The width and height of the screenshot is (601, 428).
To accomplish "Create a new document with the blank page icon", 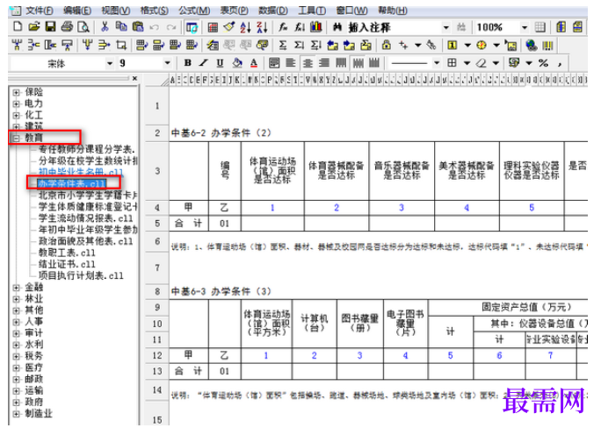I will [18, 27].
